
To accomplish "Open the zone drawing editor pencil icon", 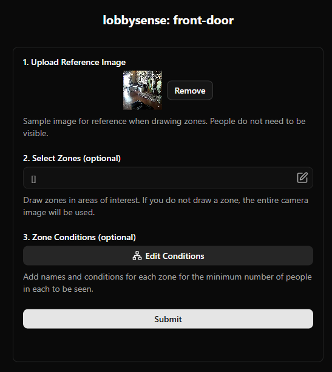I will point(302,177).
